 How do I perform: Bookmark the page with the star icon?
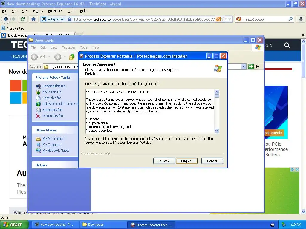[224, 19]
